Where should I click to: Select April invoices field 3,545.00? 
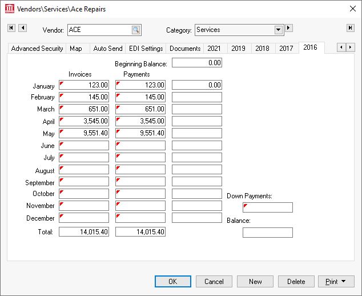coord(84,121)
